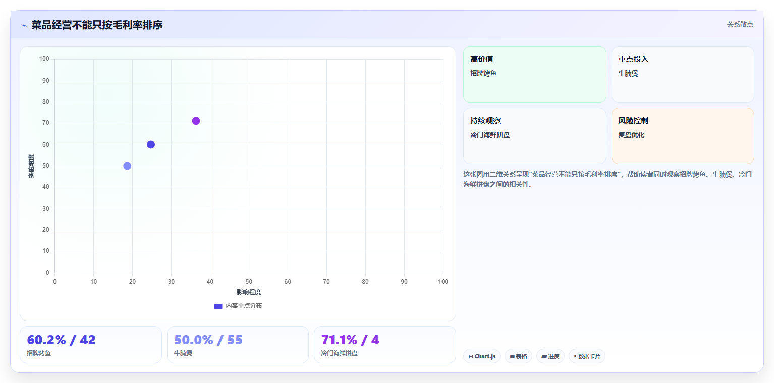Image resolution: width=774 pixels, height=383 pixels.
Task: Select the light blue scatter point at 50
Action: click(127, 166)
